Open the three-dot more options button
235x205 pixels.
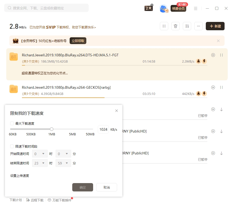tap(198, 26)
